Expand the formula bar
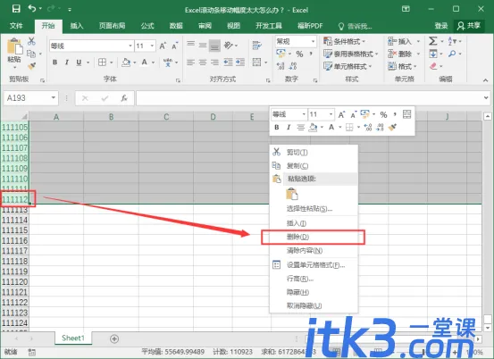 pos(486,98)
